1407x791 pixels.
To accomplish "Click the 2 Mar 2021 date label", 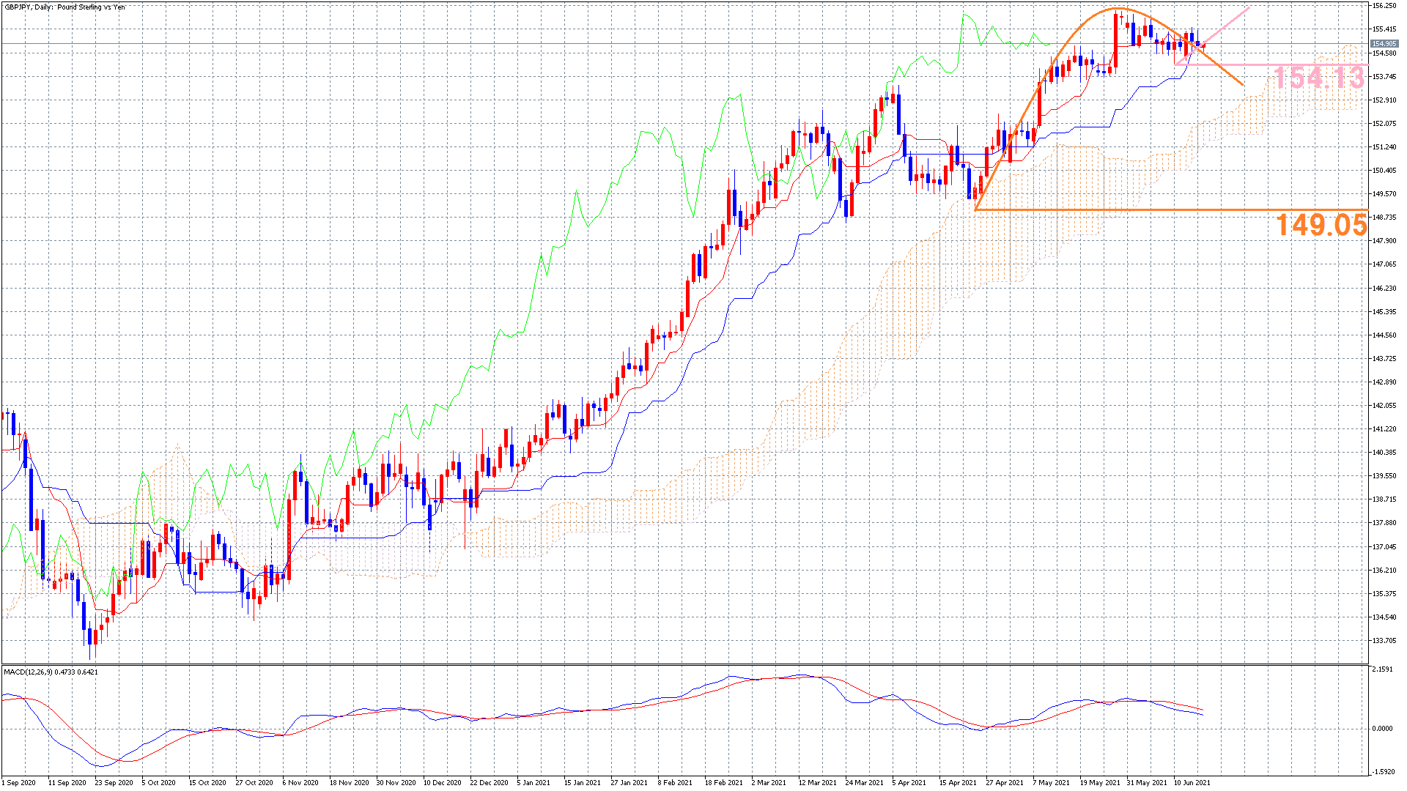I will coord(769,782).
